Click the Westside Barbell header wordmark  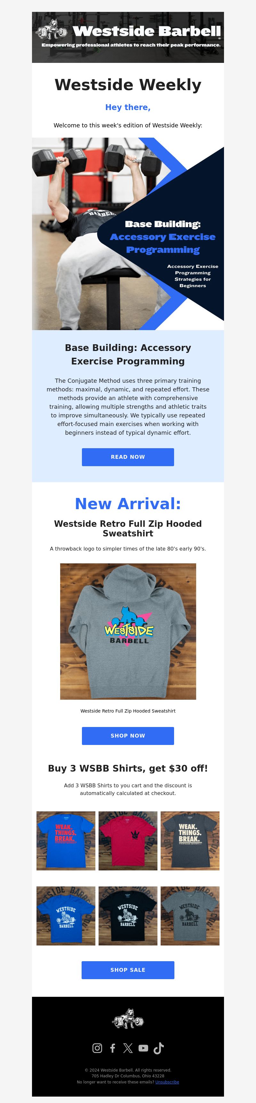[147, 31]
